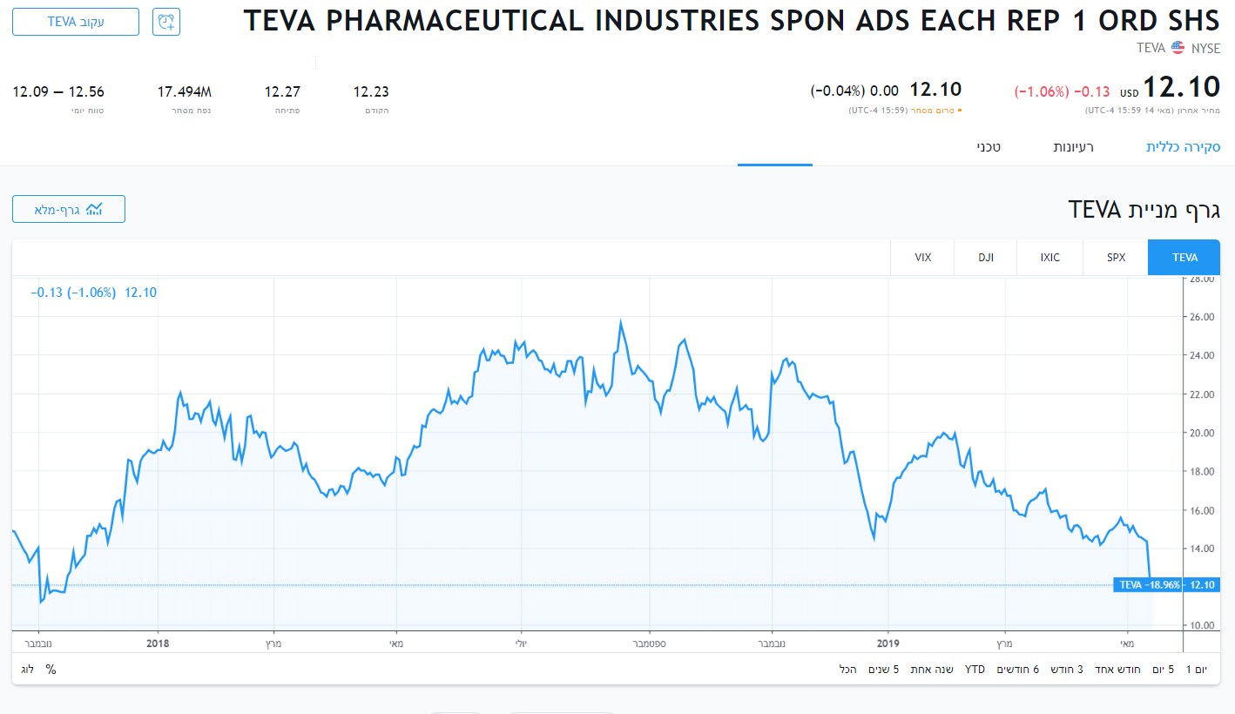Select the הכל all-time range
1235x714 pixels.
[x=847, y=670]
